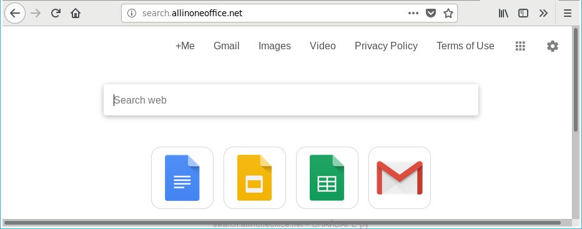Open the red Gmail envelope tile
The height and width of the screenshot is (229, 582).
[x=400, y=178]
